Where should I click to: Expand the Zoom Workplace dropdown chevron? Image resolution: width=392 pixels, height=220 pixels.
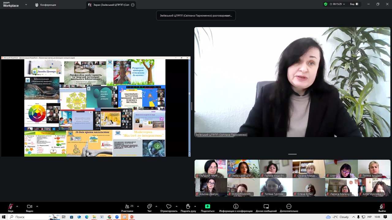coord(26,5)
